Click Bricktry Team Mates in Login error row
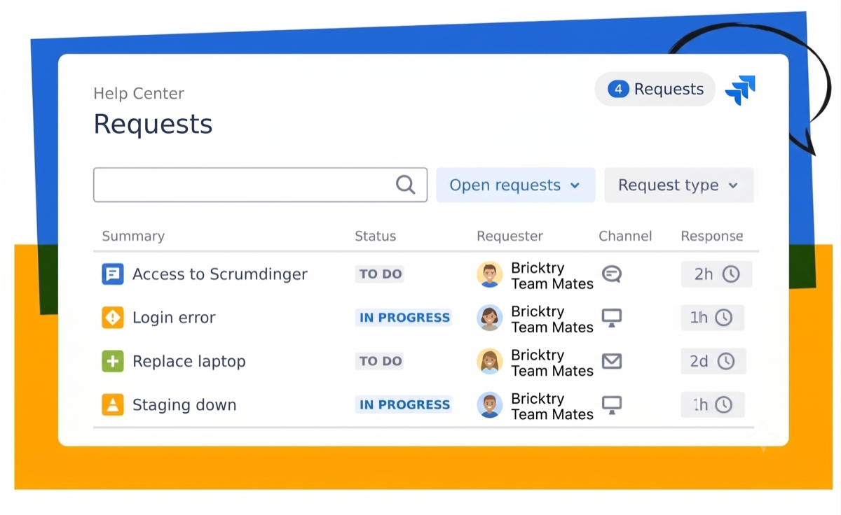Image resolution: width=841 pixels, height=515 pixels. pyautogui.click(x=552, y=319)
